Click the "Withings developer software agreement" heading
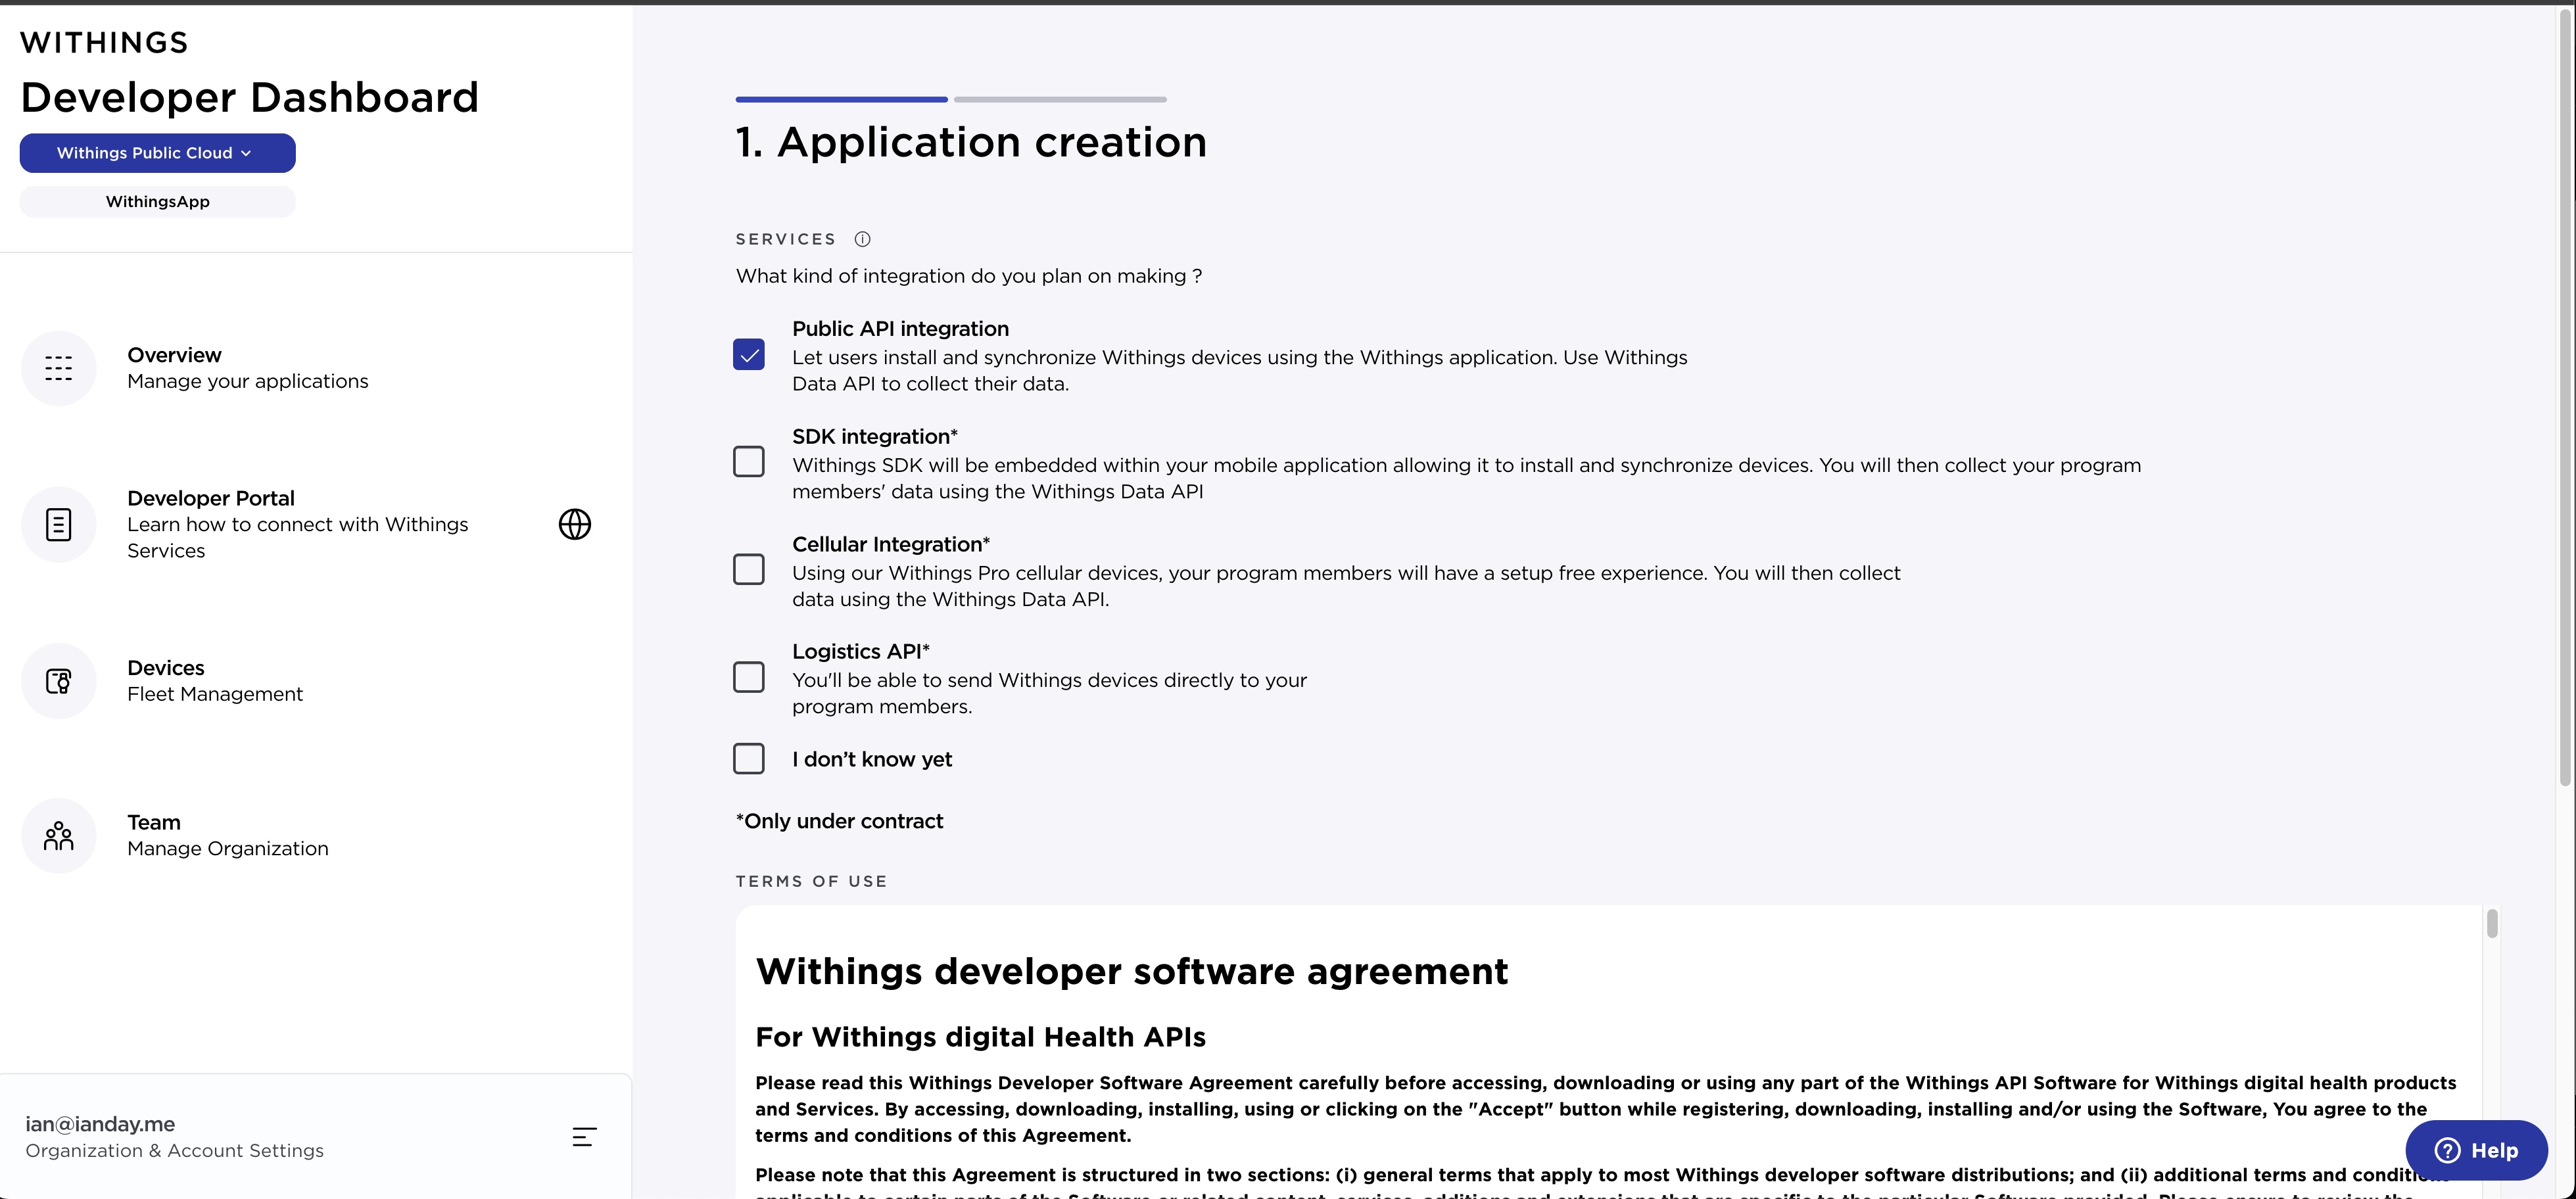 (x=1132, y=972)
